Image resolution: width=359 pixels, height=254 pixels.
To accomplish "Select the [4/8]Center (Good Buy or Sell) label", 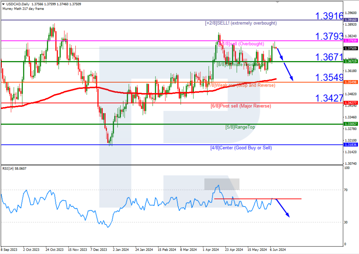I will (241, 148).
